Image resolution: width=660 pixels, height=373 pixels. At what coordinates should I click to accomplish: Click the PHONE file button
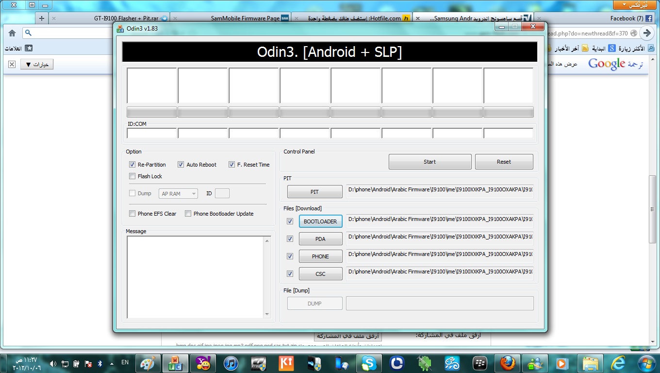click(320, 256)
